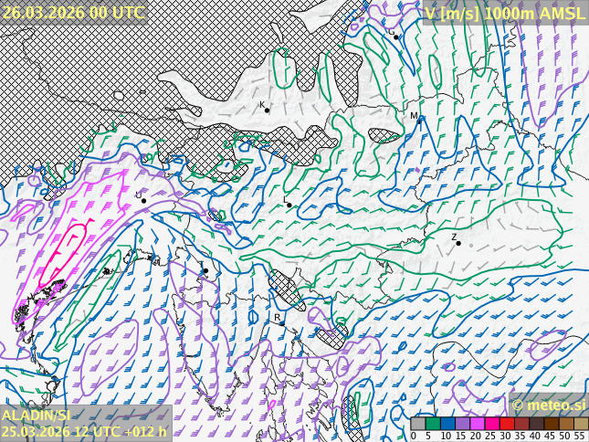
Task: Click the city marker dot labeled K
Action: tap(268, 110)
